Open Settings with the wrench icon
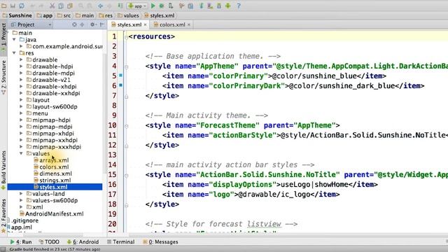The width and height of the screenshot is (448, 252). (x=181, y=6)
